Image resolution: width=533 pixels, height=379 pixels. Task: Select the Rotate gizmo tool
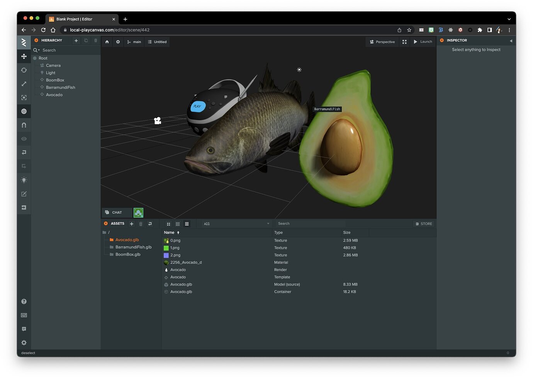pyautogui.click(x=24, y=70)
